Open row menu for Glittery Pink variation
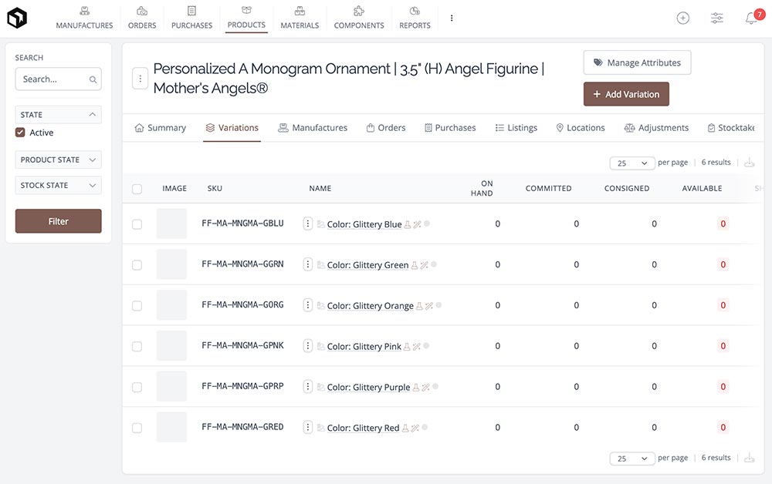 coord(308,346)
